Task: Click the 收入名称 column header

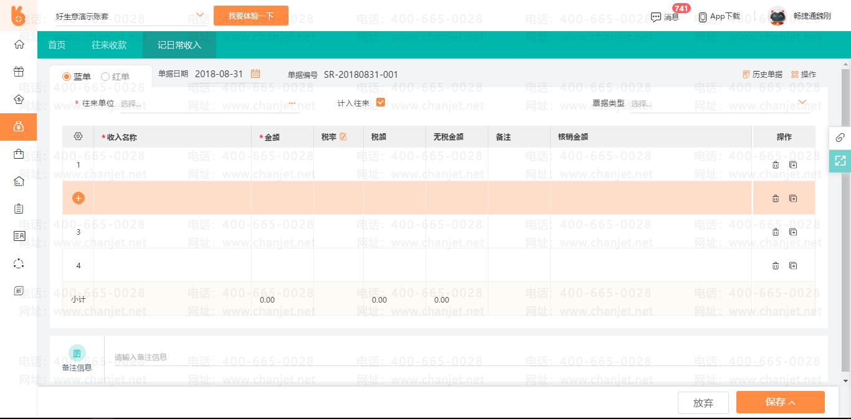Action: (173, 137)
